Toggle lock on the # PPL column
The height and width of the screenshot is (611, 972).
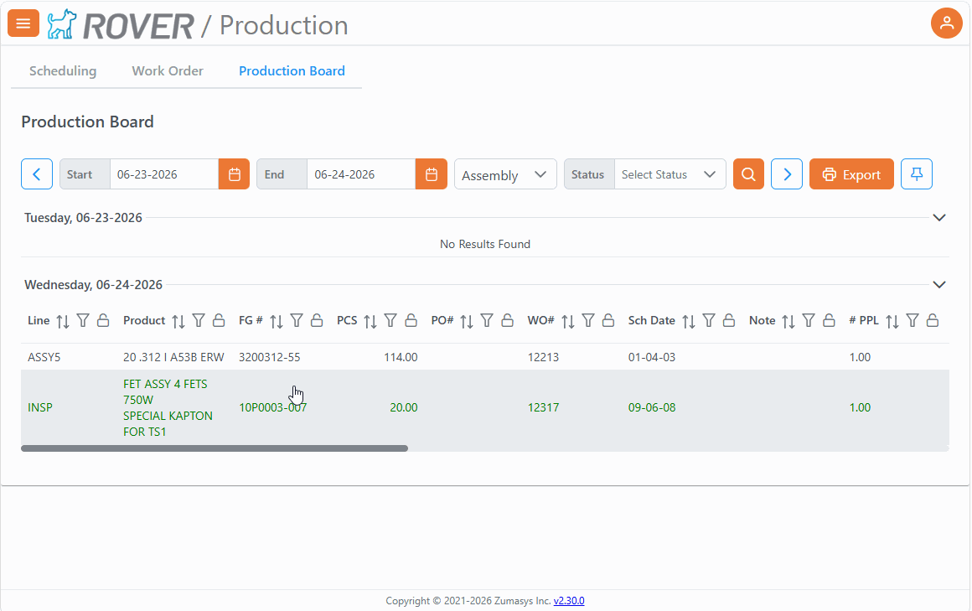point(933,321)
